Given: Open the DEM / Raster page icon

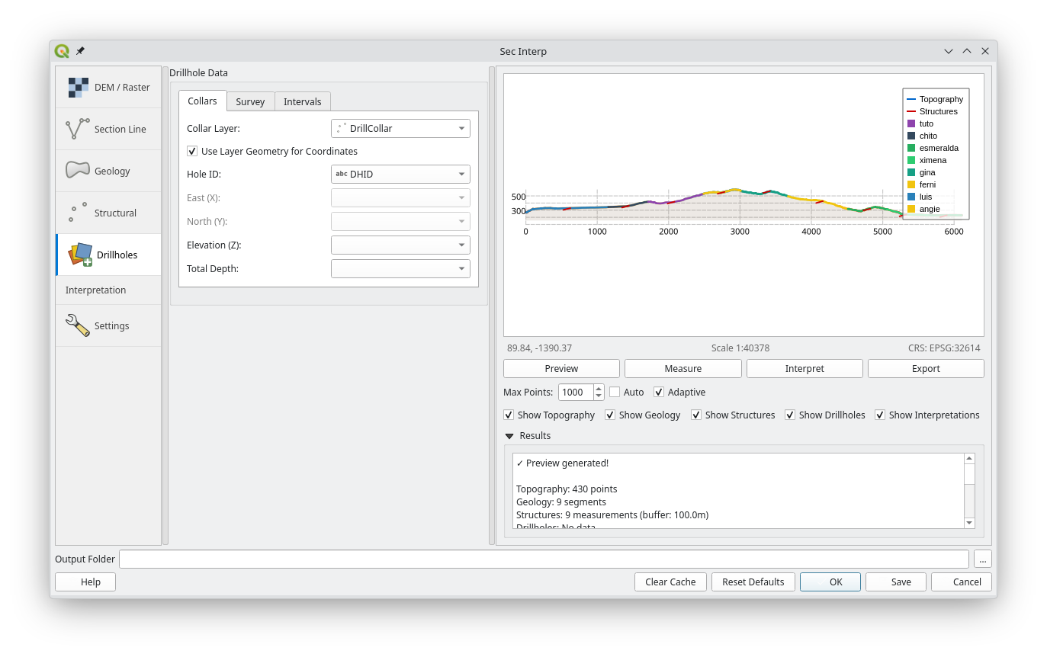Looking at the screenshot, I should click(78, 87).
